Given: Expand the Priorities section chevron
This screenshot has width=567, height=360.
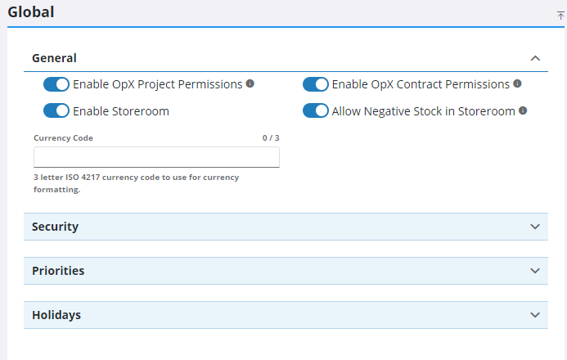Looking at the screenshot, I should pos(535,271).
